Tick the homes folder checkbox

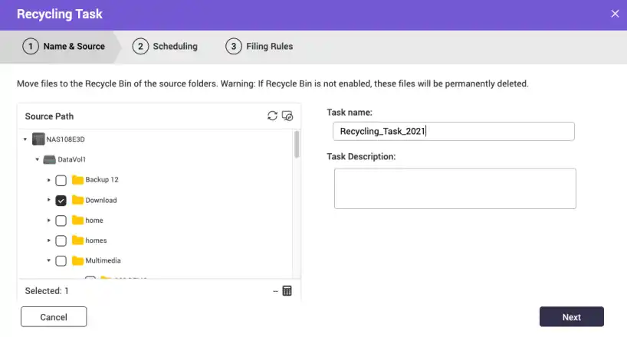coord(61,240)
